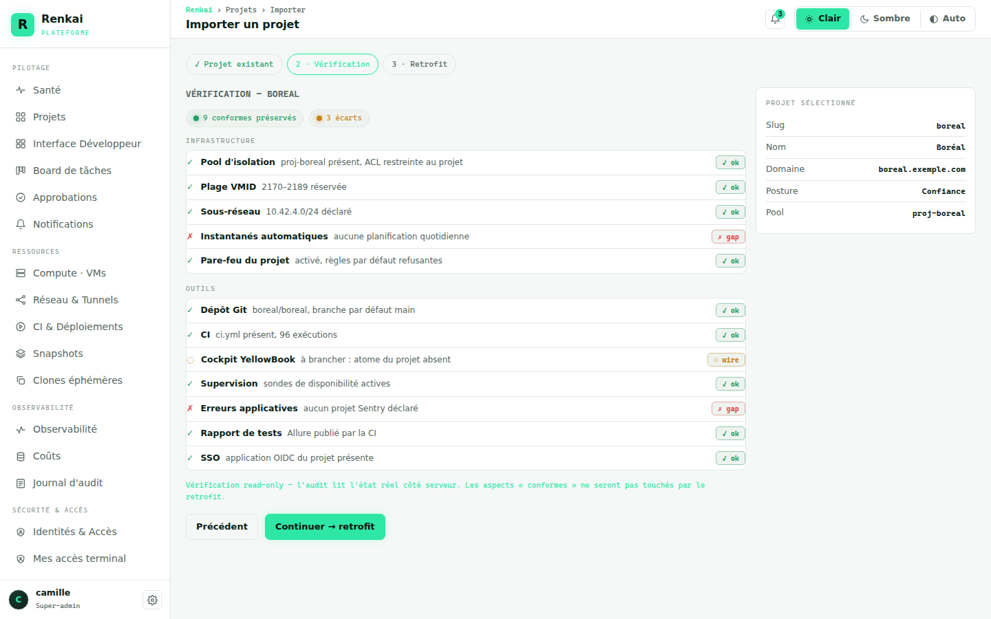
Task: Open Mes accès terminal page
Action: click(85, 558)
